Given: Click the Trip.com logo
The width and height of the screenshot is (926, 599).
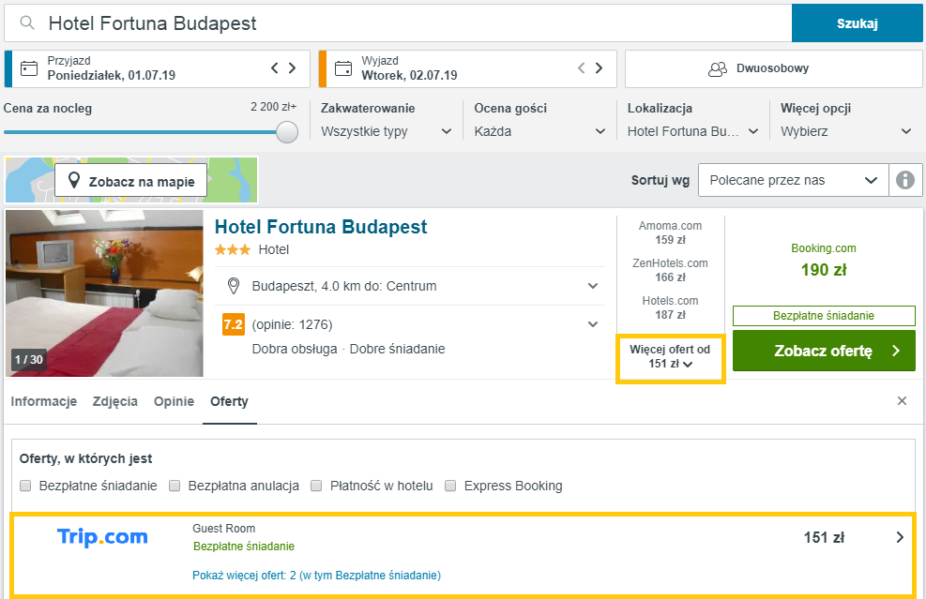Looking at the screenshot, I should (x=102, y=537).
